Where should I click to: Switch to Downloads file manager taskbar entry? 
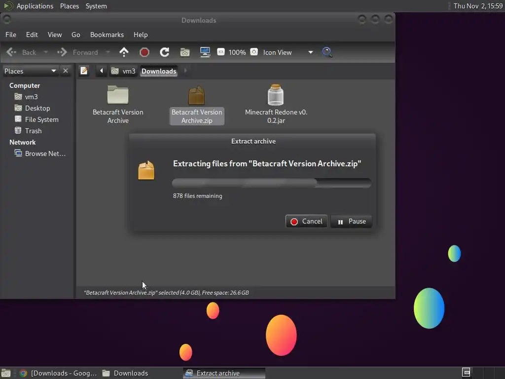point(125,373)
